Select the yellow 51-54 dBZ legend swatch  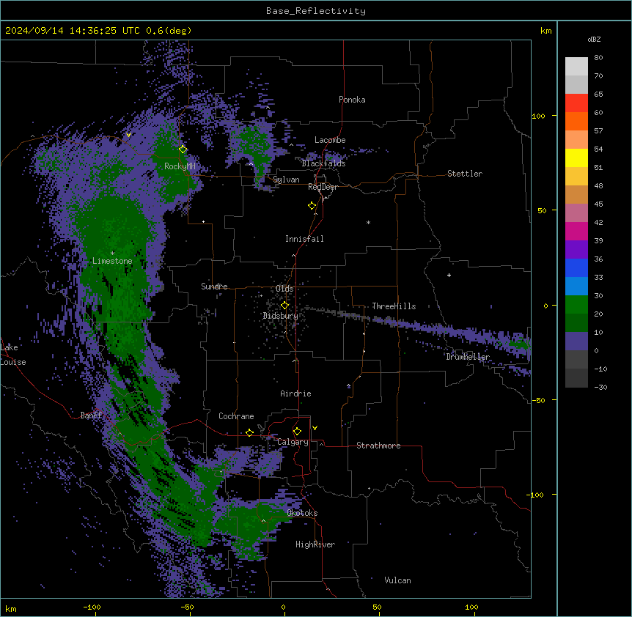point(576,158)
